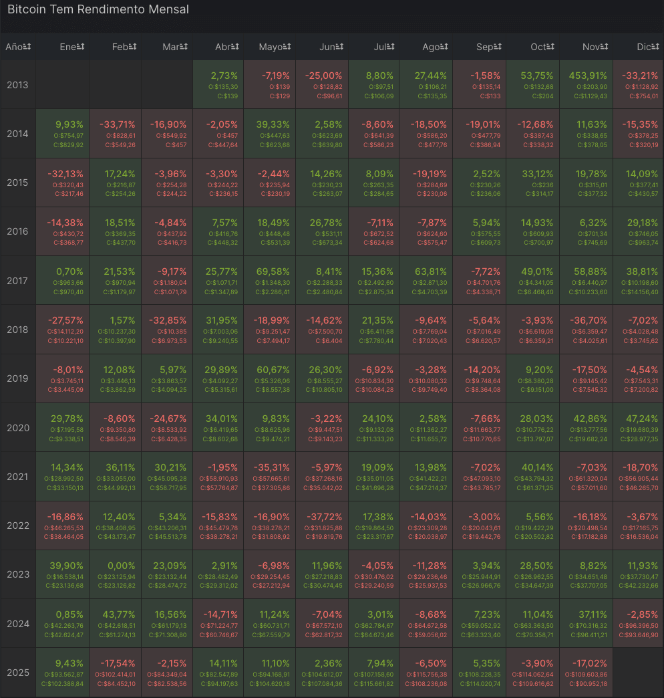Click the sort icon next to Ene
The width and height of the screenshot is (664, 698).
pyautogui.click(x=81, y=47)
